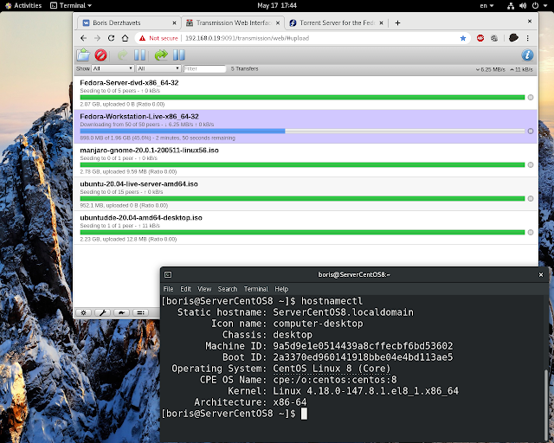Open terminal Edit menu
Viewport: 554px width, 443px height.
185,289
